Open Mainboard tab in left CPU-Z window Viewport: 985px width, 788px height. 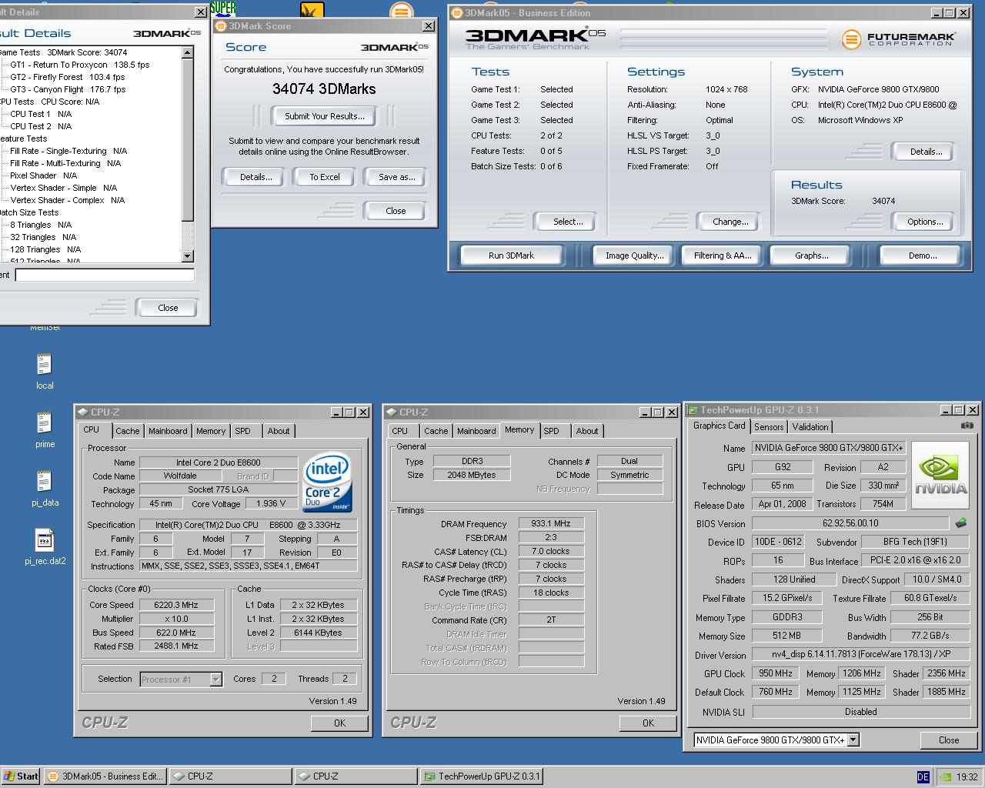coord(168,431)
